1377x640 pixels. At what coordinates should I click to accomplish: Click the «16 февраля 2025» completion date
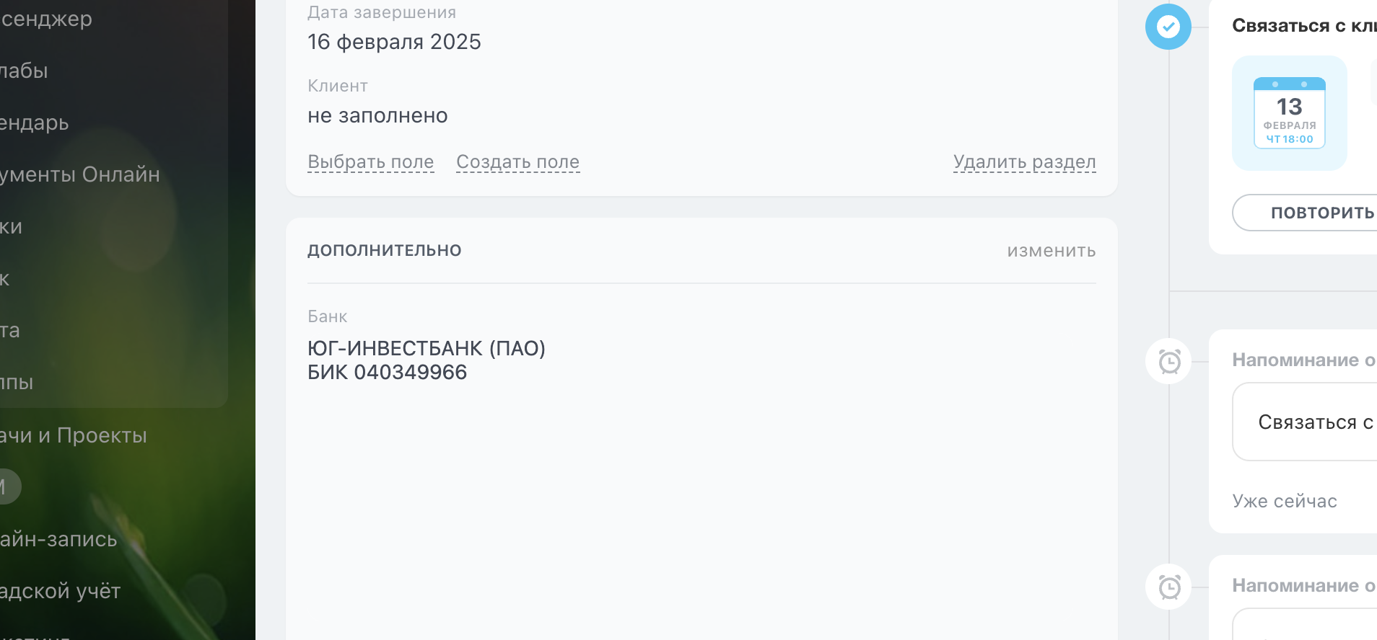click(394, 42)
